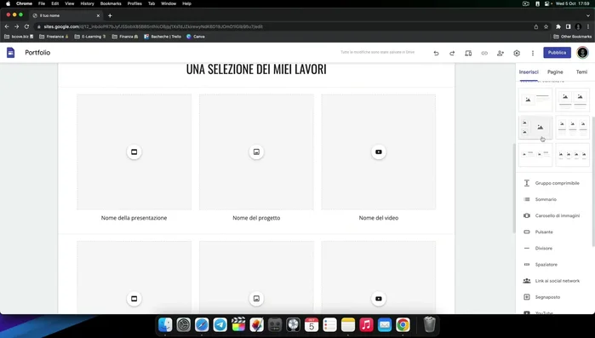The image size is (595, 338).
Task: Open the device preview icon
Action: (468, 53)
